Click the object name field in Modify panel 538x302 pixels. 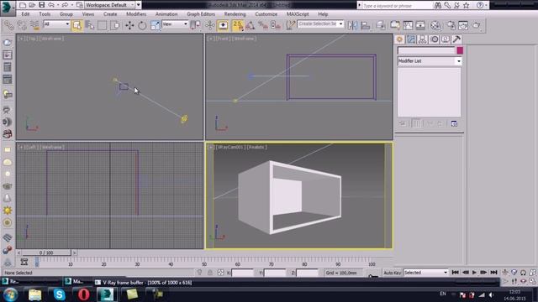coord(426,50)
